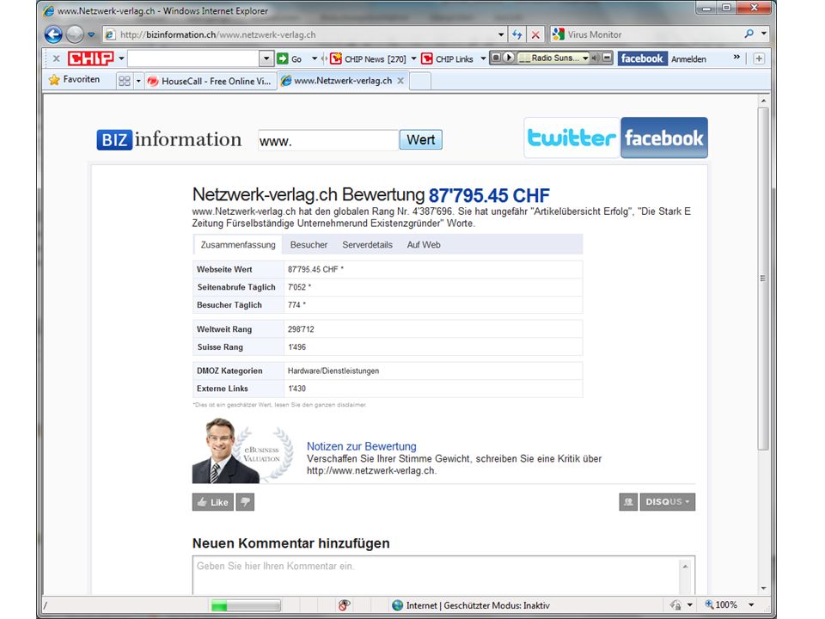Screen dimensions: 825x619
Task: Stop the radio player
Action: (x=496, y=58)
